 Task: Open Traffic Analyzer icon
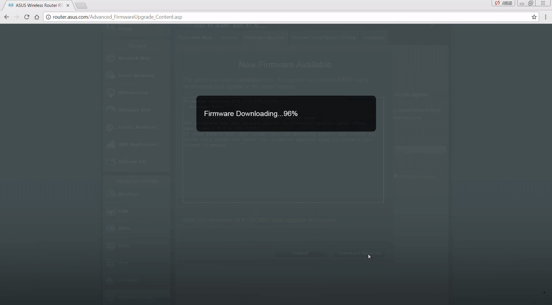110,127
